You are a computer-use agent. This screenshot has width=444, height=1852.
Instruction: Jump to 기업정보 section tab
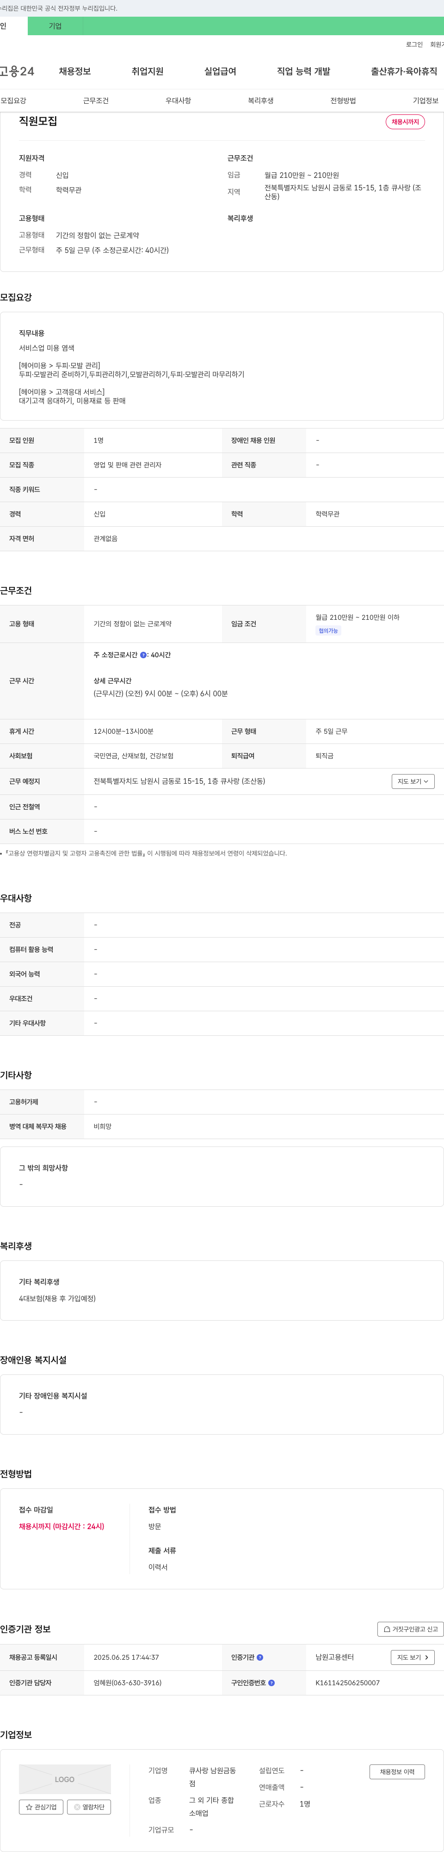tap(425, 101)
